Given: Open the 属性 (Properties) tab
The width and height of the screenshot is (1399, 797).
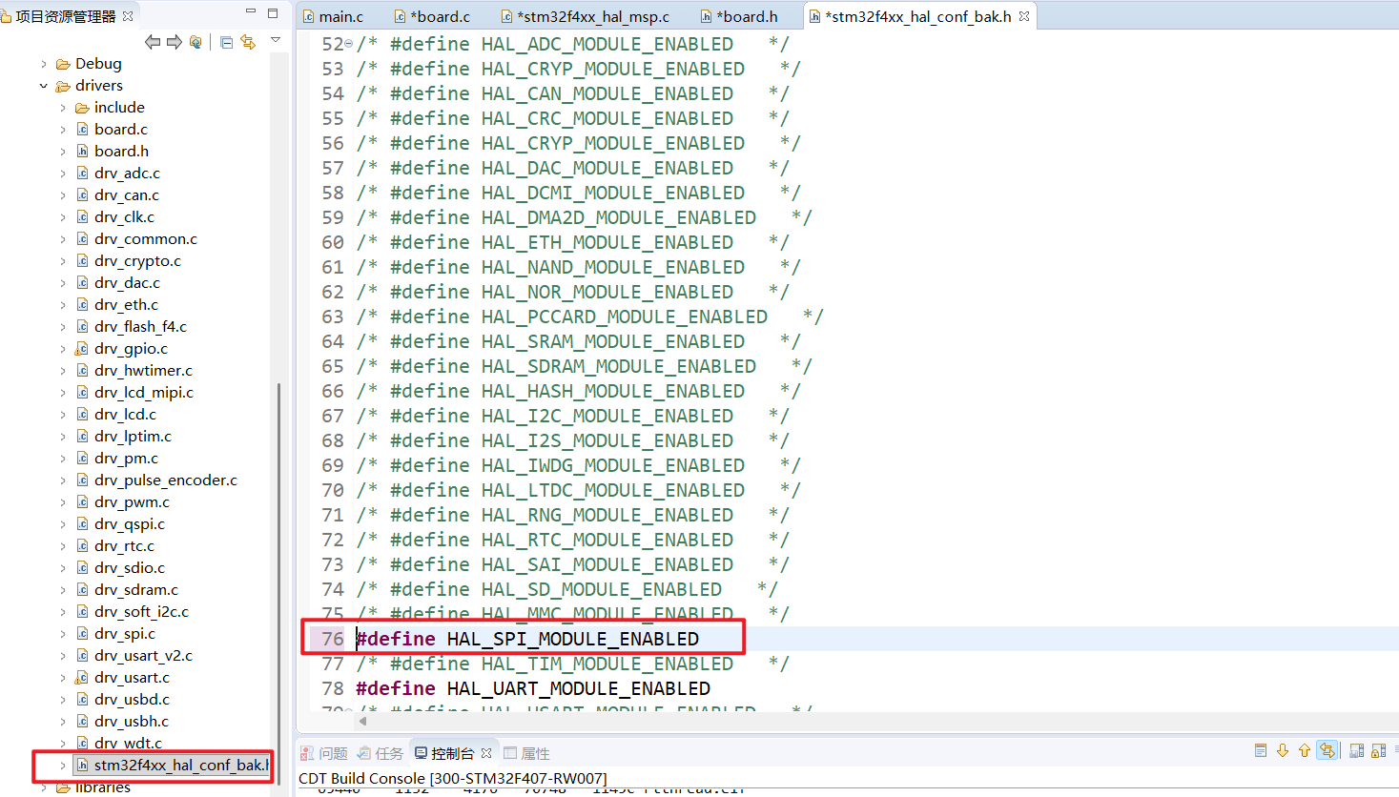Looking at the screenshot, I should [x=526, y=753].
